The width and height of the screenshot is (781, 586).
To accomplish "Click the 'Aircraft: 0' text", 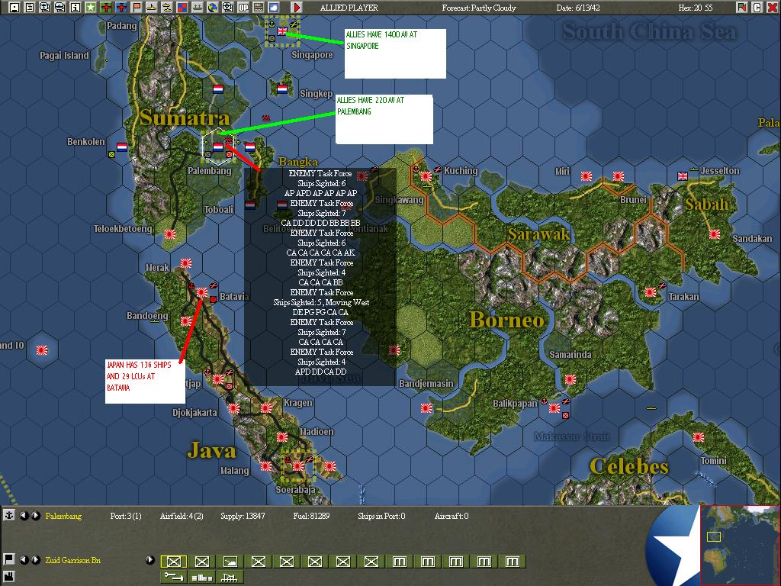I will (452, 516).
